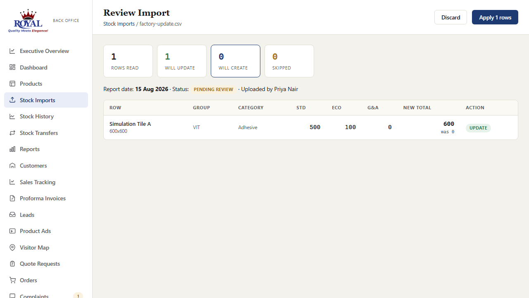Viewport: 529px width, 298px height.
Task: Click the Uploaded by Priya Nair text
Action: pyautogui.click(x=269, y=89)
